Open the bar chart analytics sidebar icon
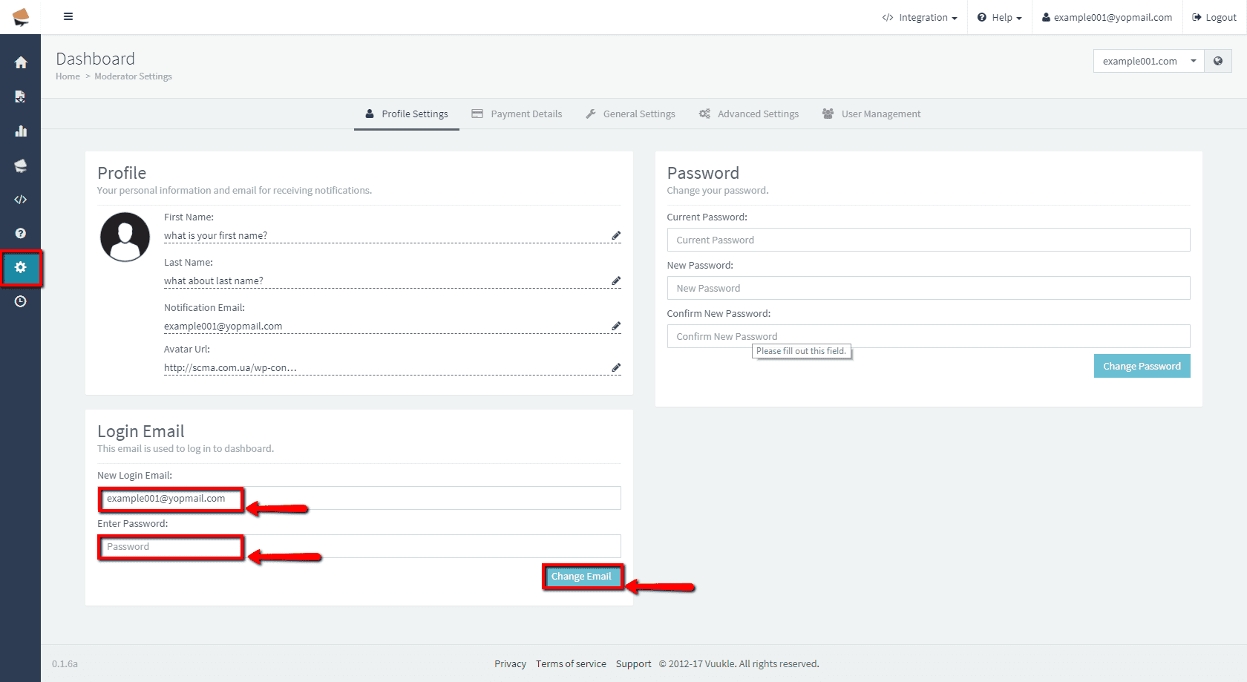 [21, 131]
